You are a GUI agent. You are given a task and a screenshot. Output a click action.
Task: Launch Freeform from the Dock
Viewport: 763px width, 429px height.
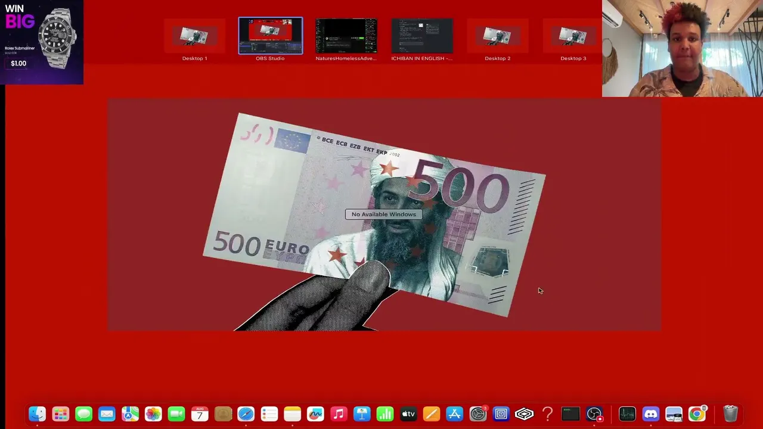pyautogui.click(x=315, y=414)
